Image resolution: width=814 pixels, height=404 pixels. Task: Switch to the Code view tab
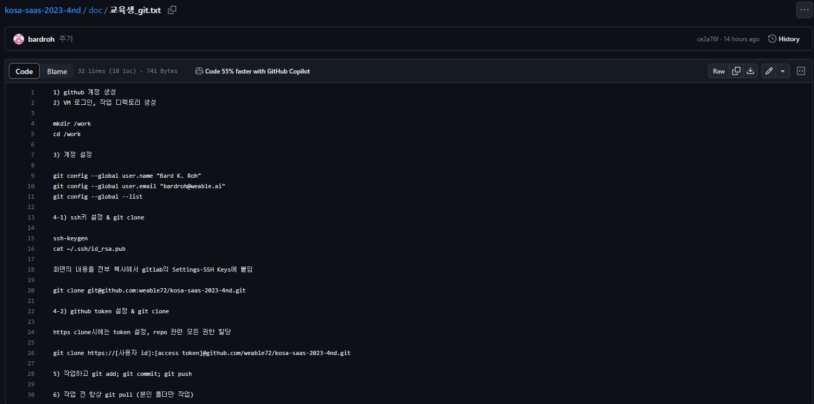tap(24, 71)
